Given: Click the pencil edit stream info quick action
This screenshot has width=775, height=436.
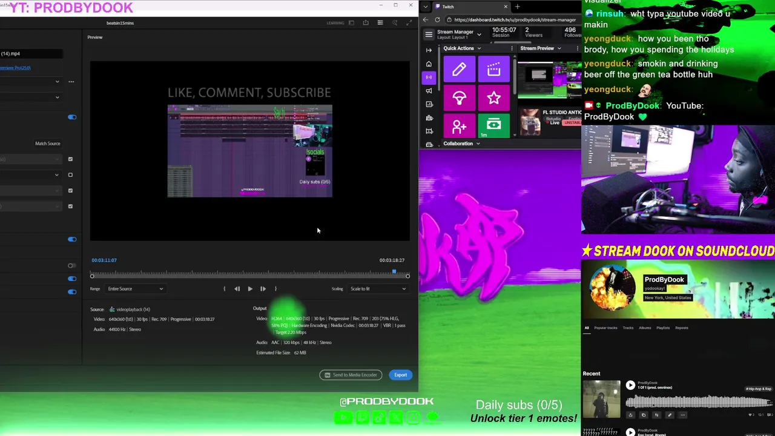Looking at the screenshot, I should click(459, 70).
